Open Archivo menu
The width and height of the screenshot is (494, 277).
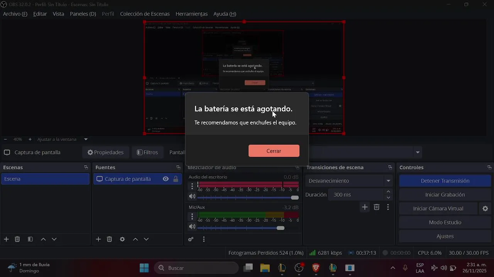click(15, 14)
